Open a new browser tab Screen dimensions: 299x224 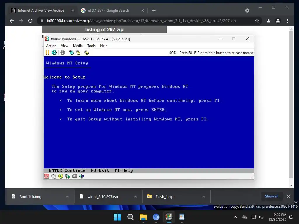(x=154, y=10)
